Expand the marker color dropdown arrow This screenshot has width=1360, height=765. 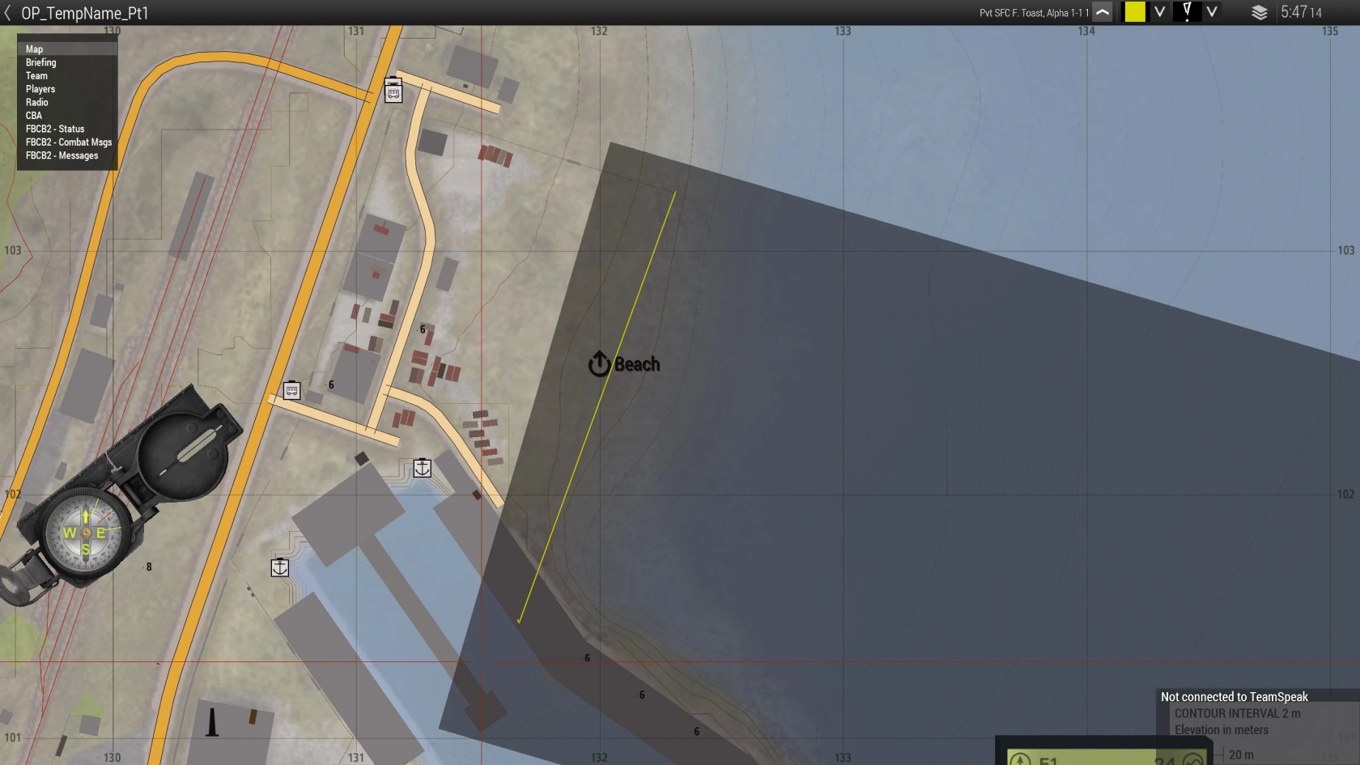pyautogui.click(x=1159, y=12)
